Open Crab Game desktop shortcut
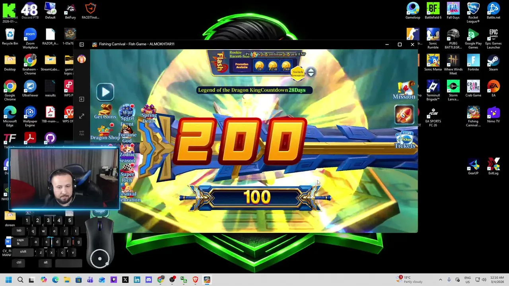 [x=473, y=89]
